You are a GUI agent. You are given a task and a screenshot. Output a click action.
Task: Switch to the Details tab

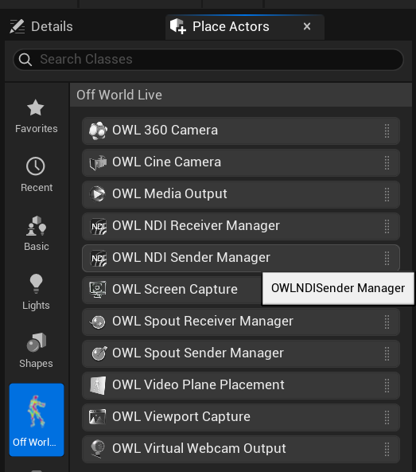coord(41,26)
